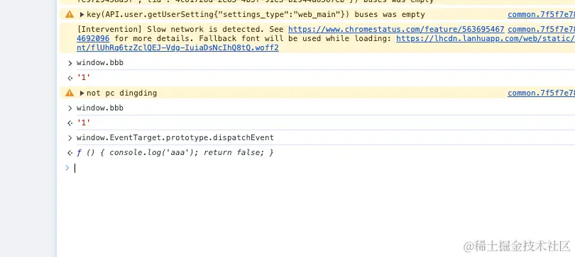Viewport: 575px width, 257px height.
Task: Select the 'window.EventTarget.prototype.dispatchEvent' command text
Action: click(x=175, y=138)
